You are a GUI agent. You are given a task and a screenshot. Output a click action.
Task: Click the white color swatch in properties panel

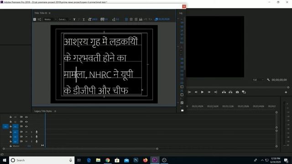pos(182,110)
